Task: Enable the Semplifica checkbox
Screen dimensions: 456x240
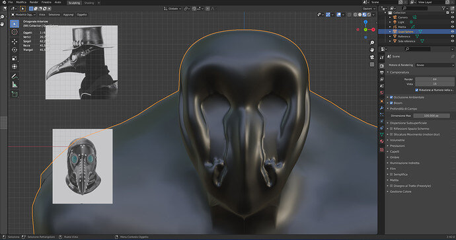Action: 391,175
